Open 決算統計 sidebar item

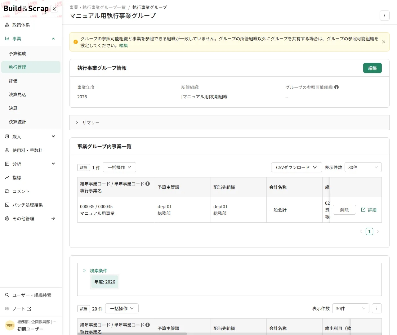31,122
